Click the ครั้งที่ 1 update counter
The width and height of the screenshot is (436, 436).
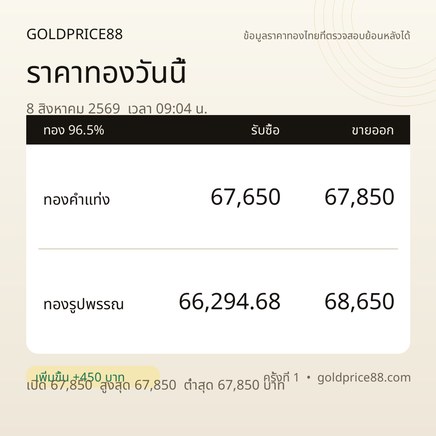(x=281, y=377)
